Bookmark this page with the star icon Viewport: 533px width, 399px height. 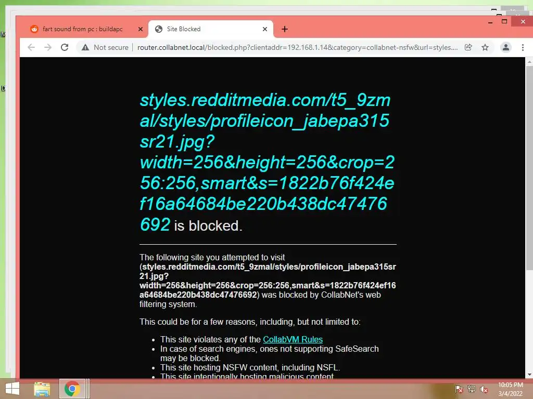(x=485, y=47)
